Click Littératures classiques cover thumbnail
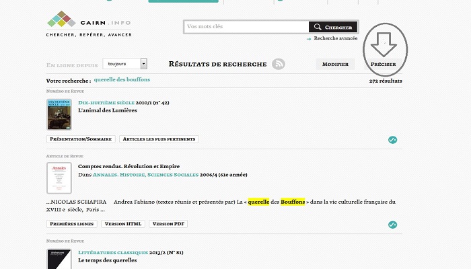Screen dimensions: 471x269 click(59, 259)
